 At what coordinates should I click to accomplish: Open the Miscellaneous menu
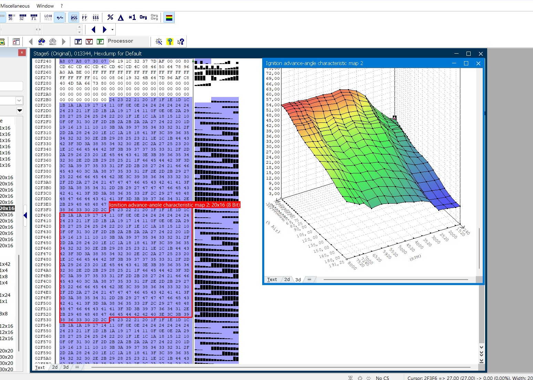[15, 6]
